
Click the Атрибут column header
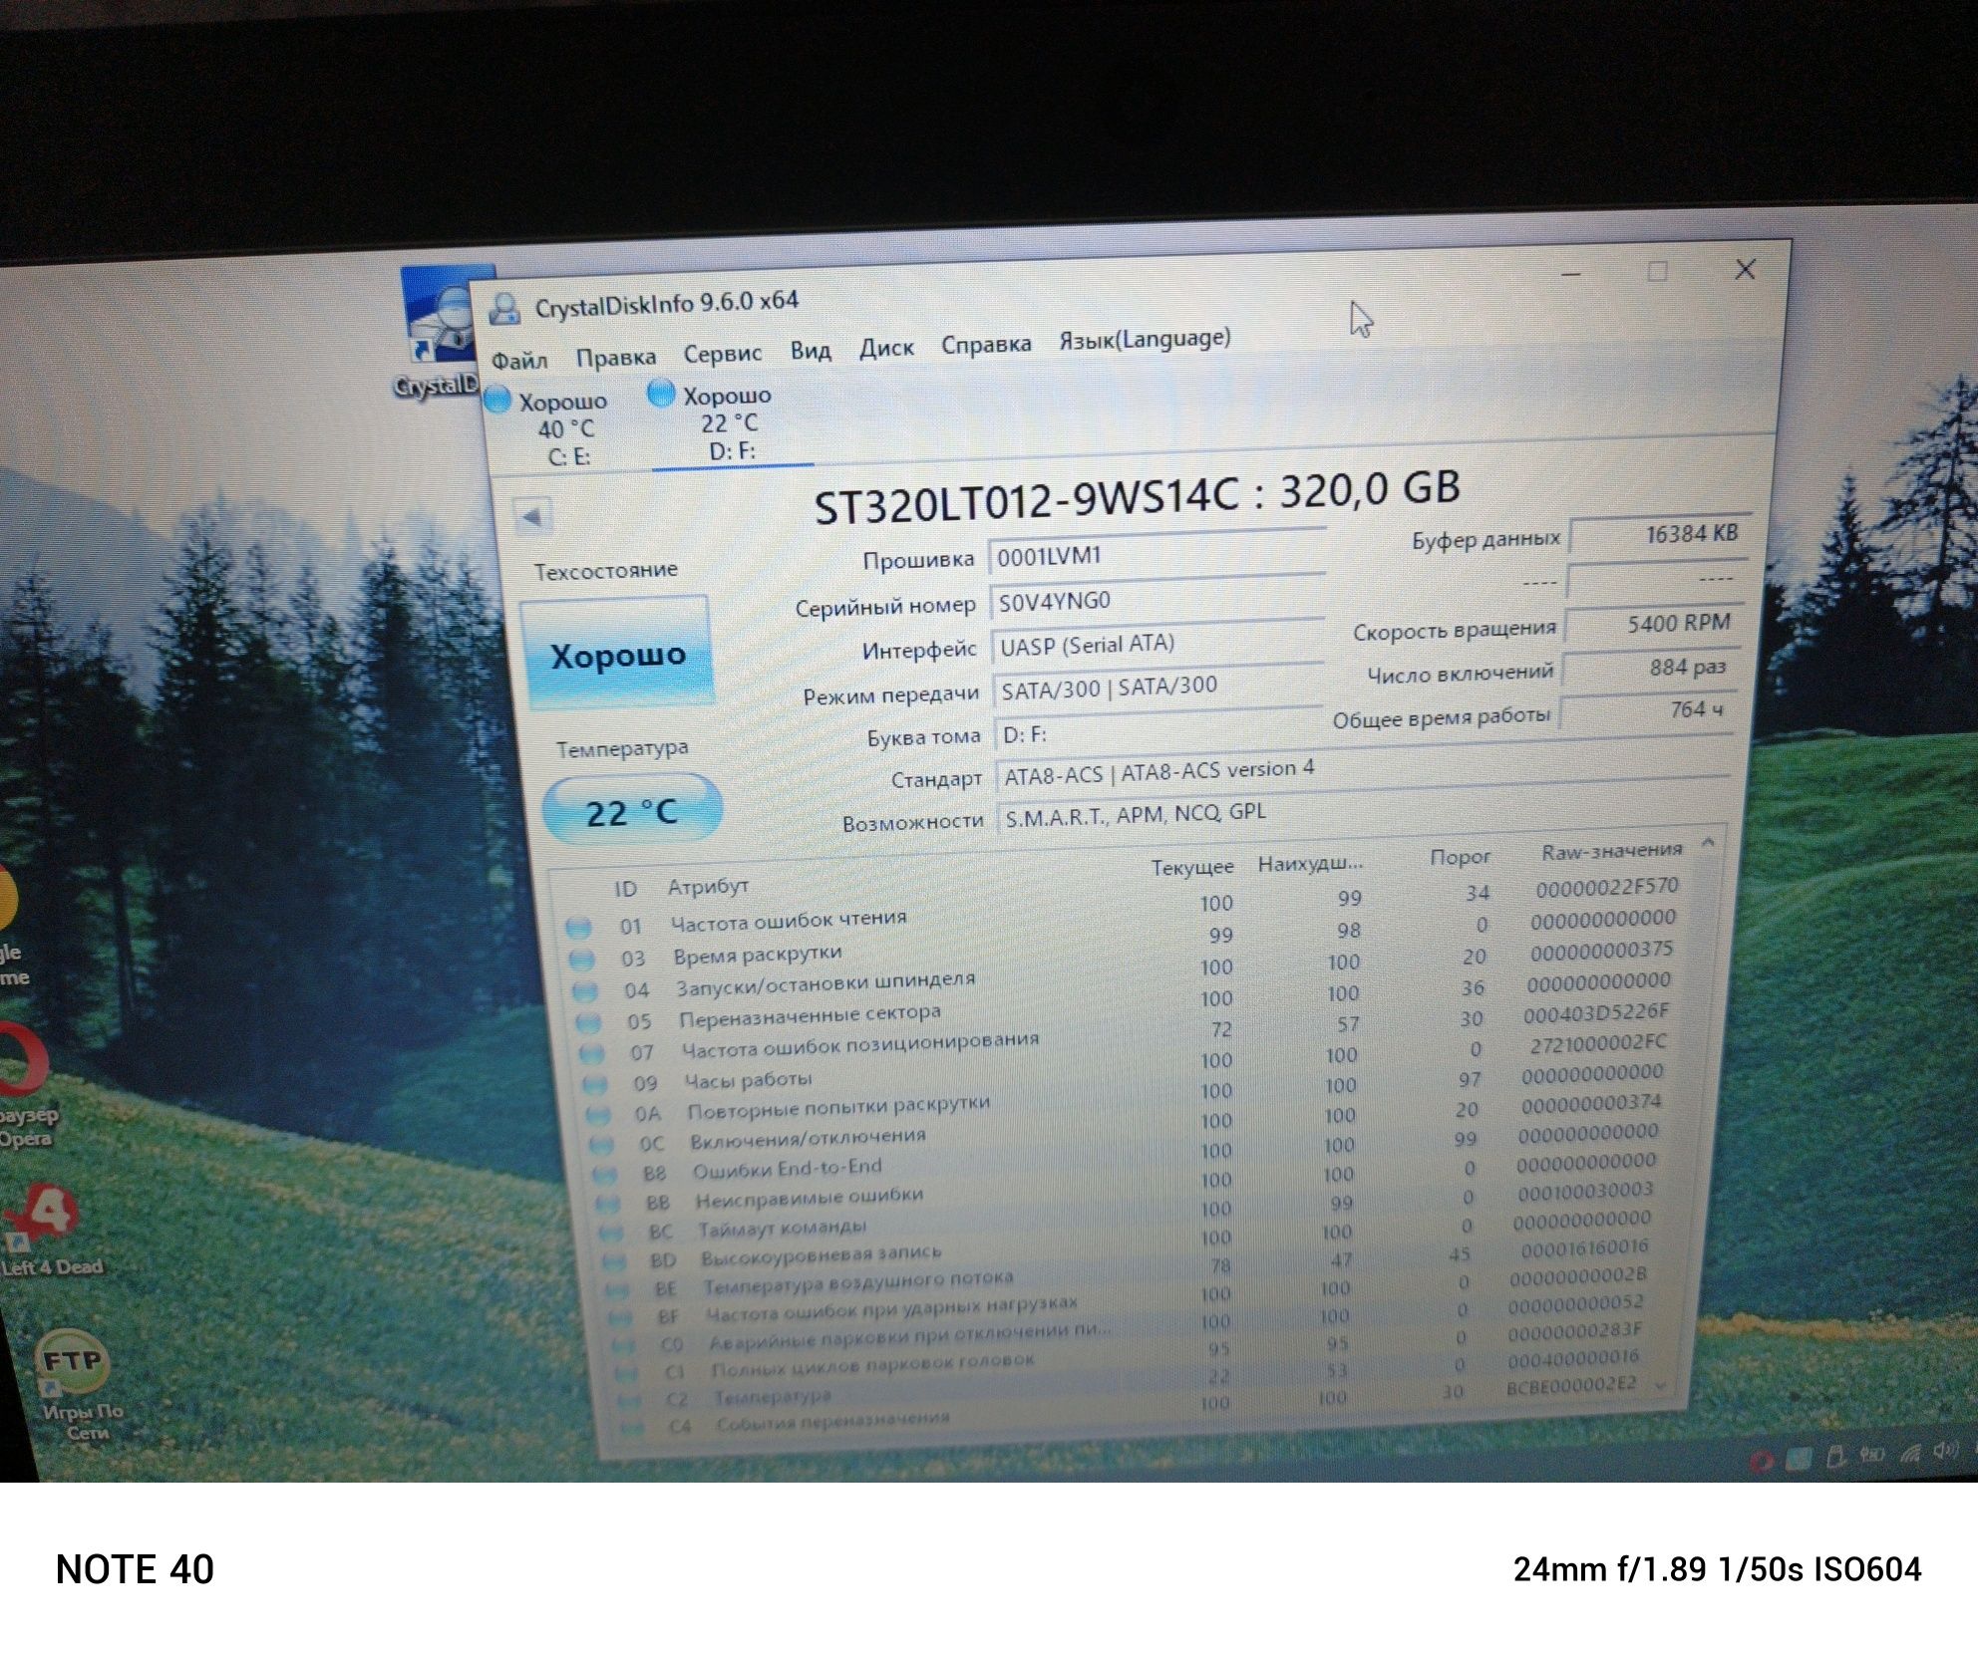pos(708,886)
